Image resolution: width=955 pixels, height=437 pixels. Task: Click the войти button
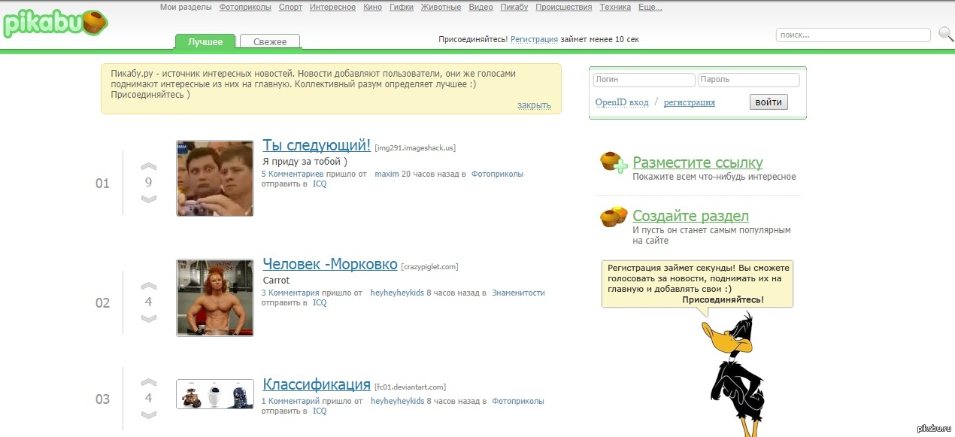click(x=769, y=102)
